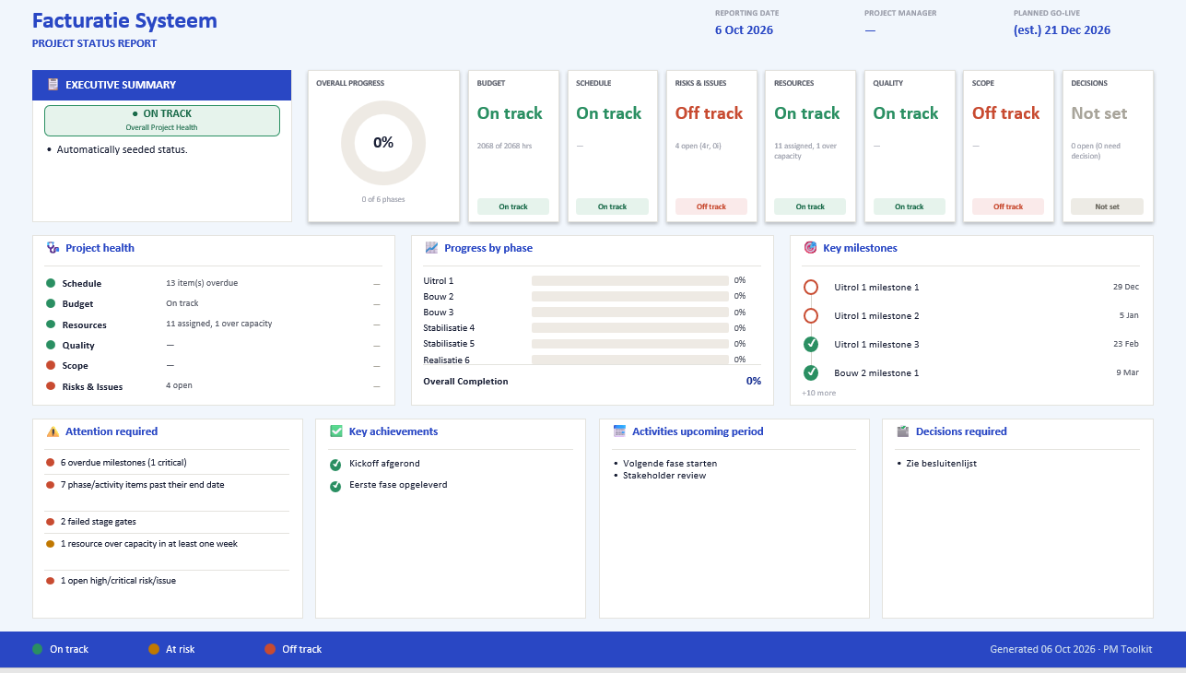The height and width of the screenshot is (673, 1186).
Task: Click the 2 failed stage gates item
Action: [99, 522]
